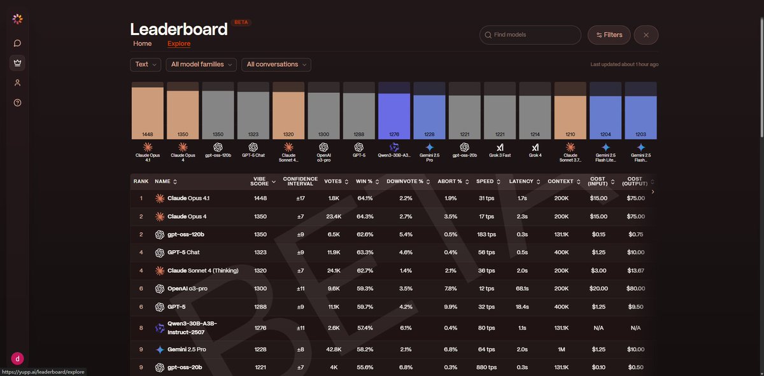Sort by Latency column header
Screen dimensions: 764x376
point(525,181)
